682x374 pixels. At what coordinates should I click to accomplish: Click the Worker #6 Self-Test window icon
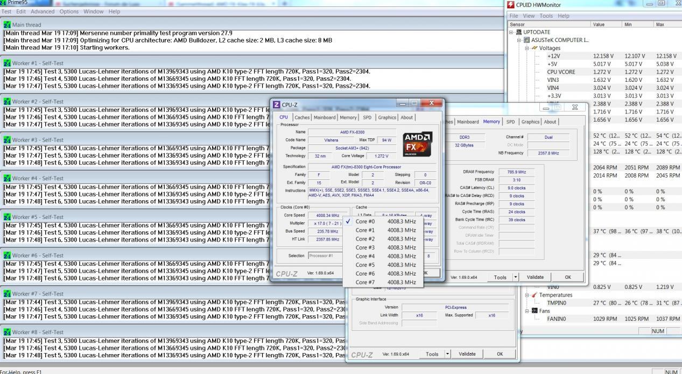[x=7, y=256]
